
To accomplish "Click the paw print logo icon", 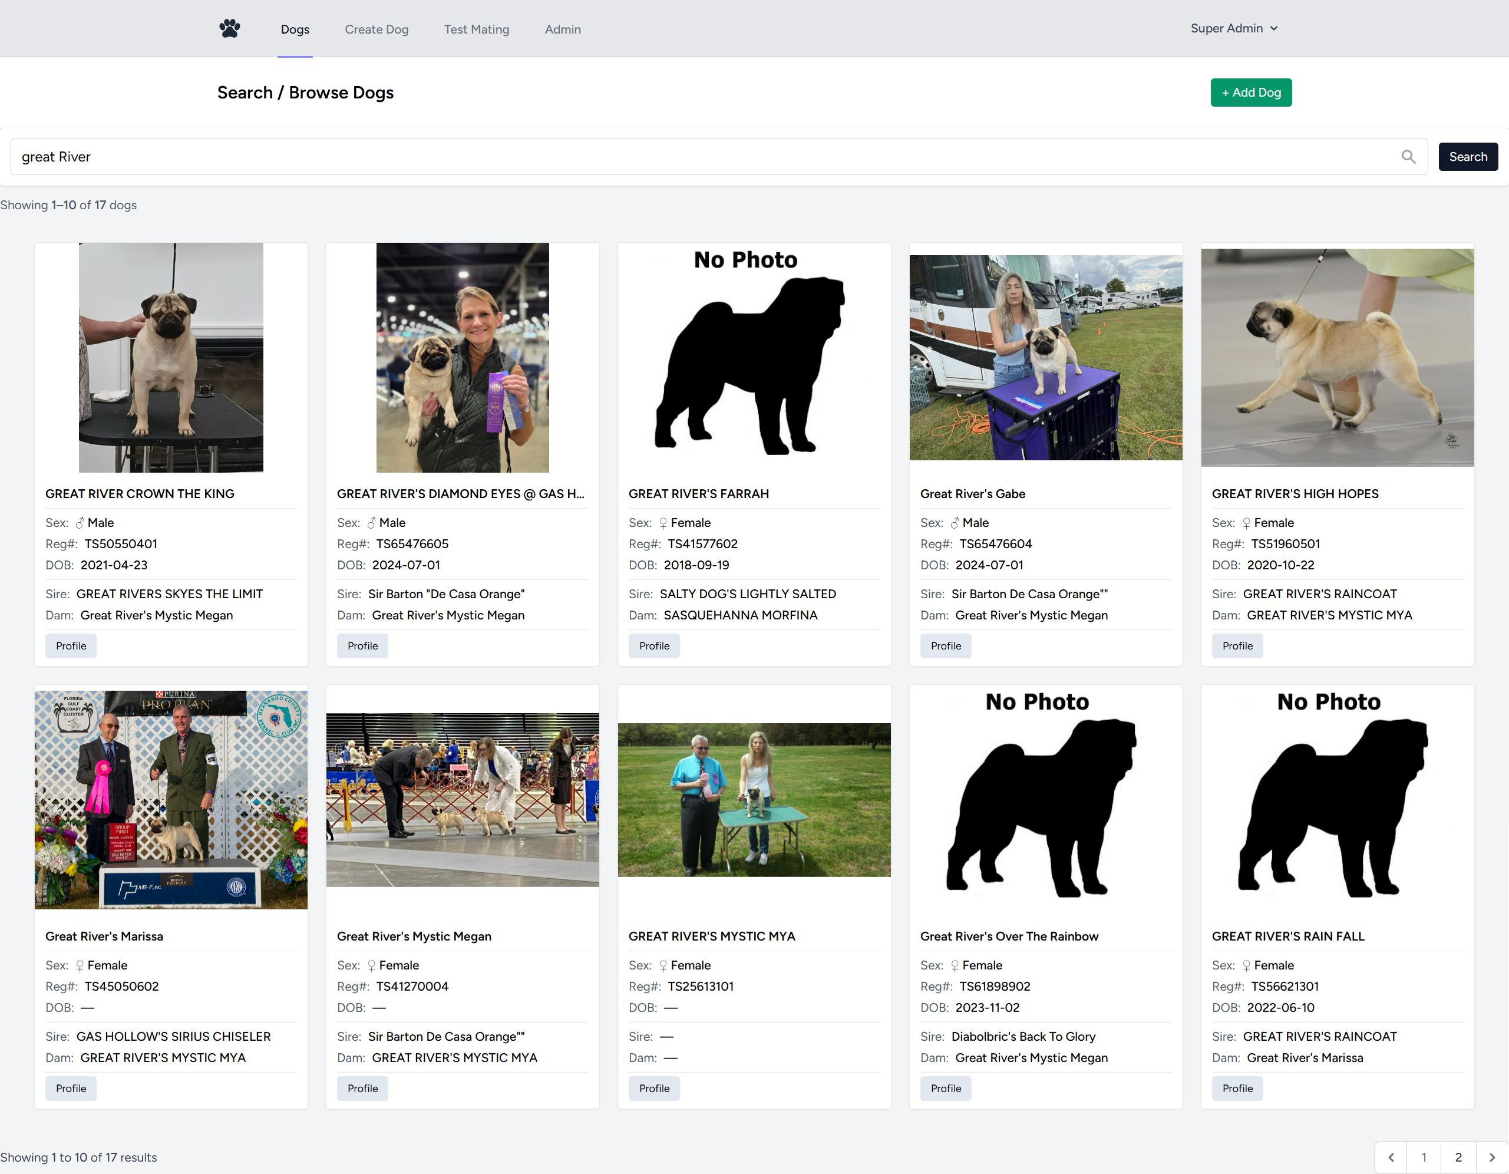I will tap(229, 28).
